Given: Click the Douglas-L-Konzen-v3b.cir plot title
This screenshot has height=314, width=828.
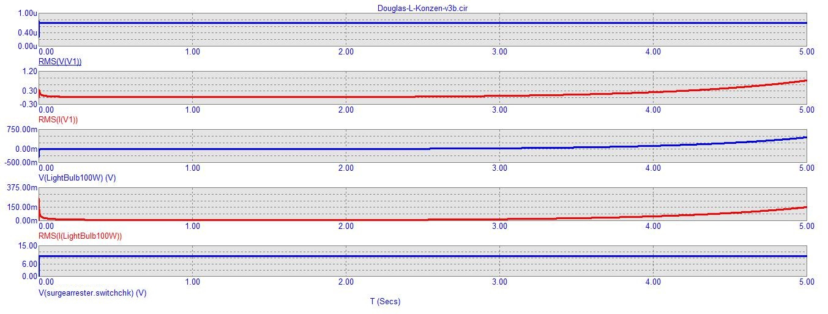Looking at the screenshot, I should point(423,8).
